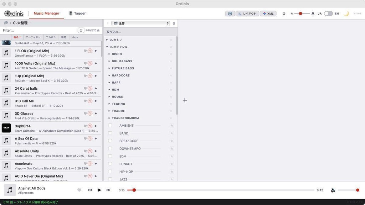Image resolution: width=365 pixels, height=205 pixels.
Task: Check the BREAKCORE genre checkbox
Action: tap(110, 141)
